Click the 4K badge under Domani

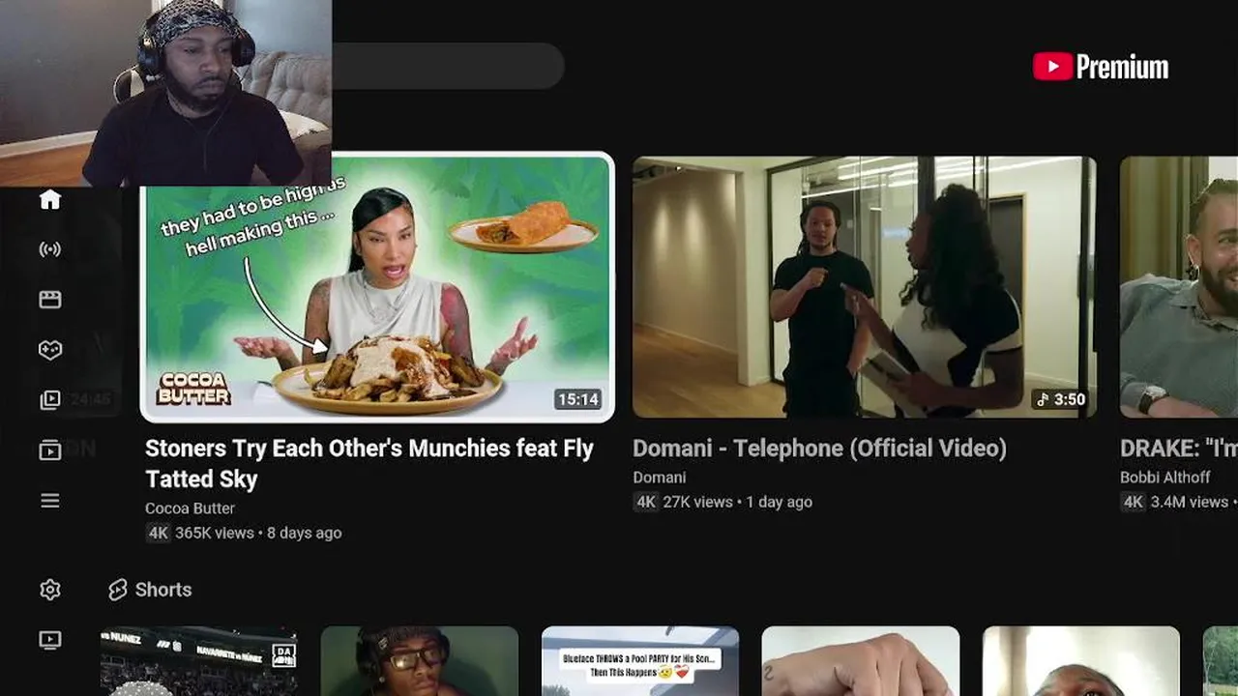click(x=646, y=502)
